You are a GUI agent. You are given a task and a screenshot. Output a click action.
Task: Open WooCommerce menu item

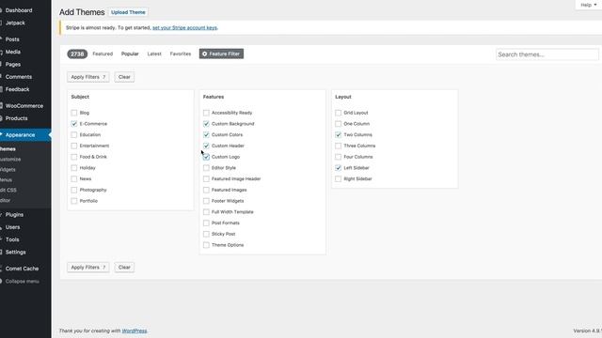pyautogui.click(x=24, y=106)
